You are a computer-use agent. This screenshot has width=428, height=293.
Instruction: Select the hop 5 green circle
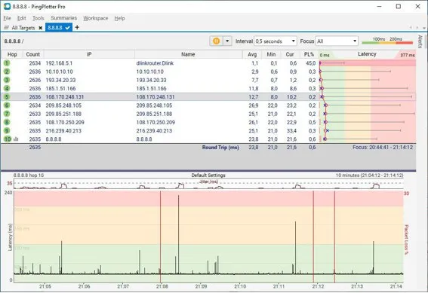coord(7,97)
